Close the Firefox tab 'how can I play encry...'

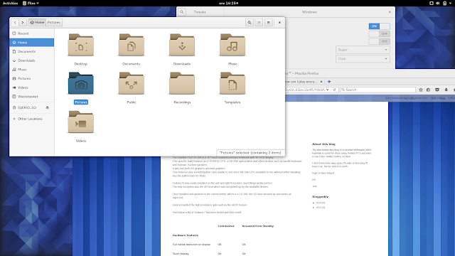point(321,82)
